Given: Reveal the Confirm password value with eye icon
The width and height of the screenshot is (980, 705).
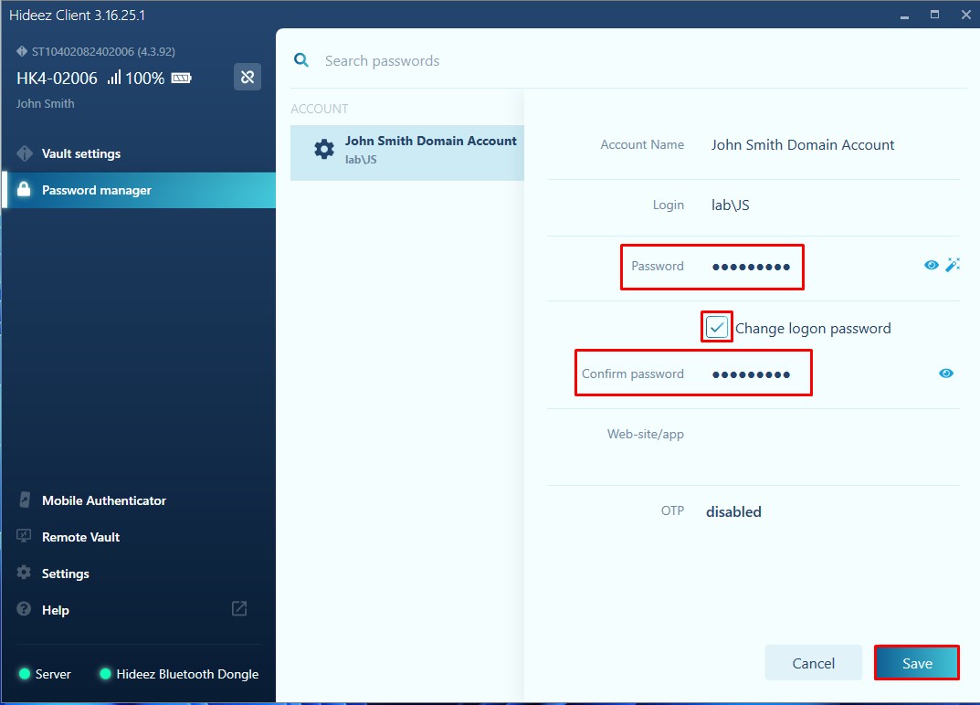Looking at the screenshot, I should [x=946, y=374].
